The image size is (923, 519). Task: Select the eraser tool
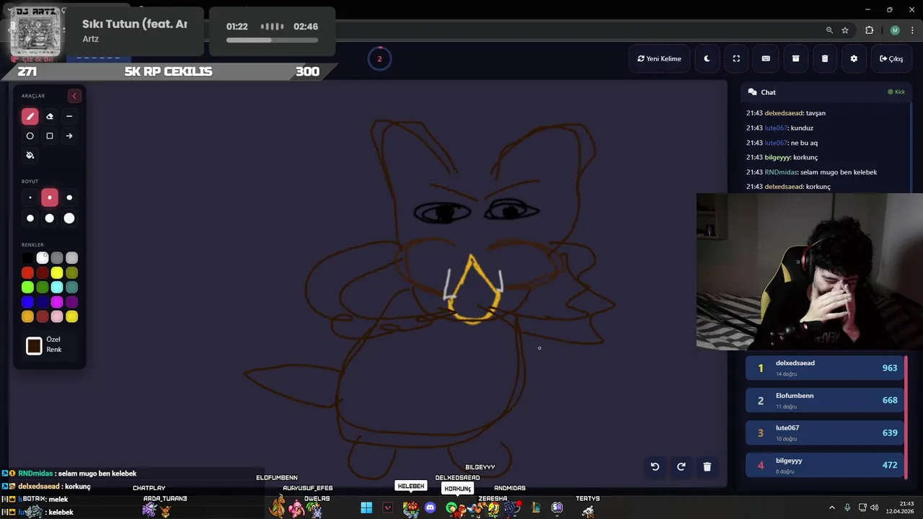point(50,116)
